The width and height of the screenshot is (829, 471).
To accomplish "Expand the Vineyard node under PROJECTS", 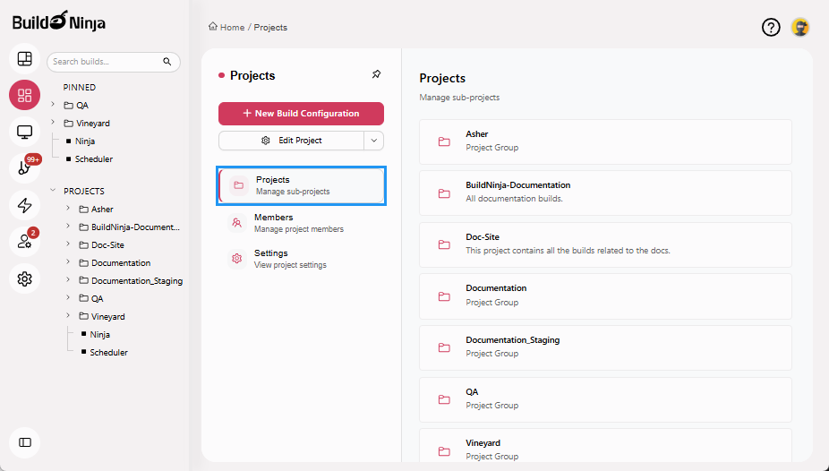I will click(68, 316).
